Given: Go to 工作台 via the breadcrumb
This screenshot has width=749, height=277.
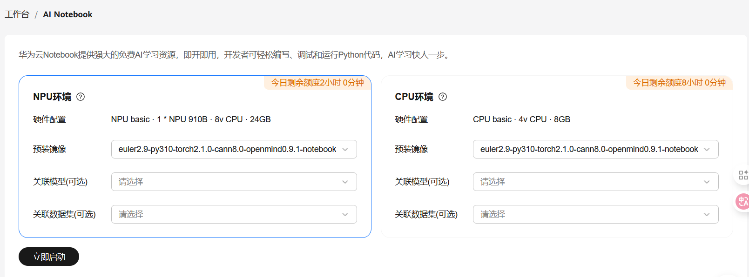Looking at the screenshot, I should coord(17,14).
